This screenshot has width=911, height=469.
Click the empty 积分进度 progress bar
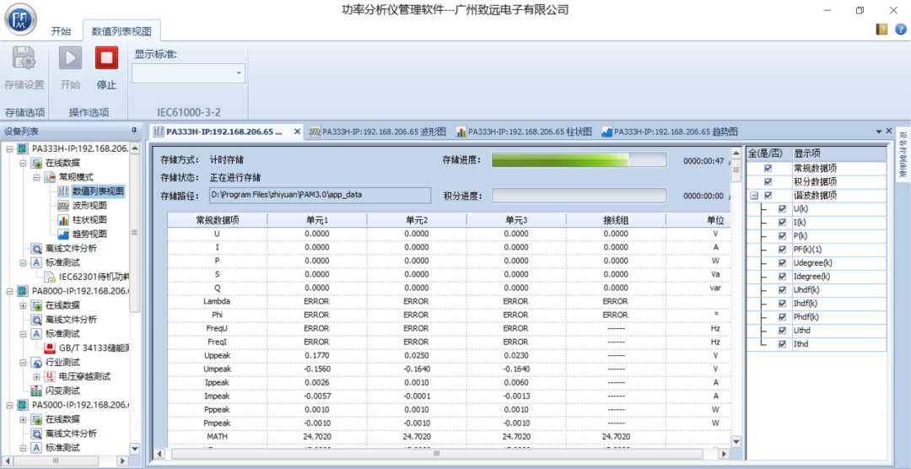coord(579,196)
